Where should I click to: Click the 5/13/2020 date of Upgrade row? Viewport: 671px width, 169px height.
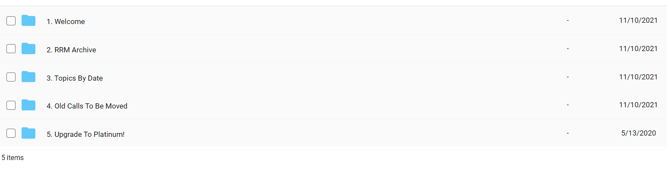click(x=639, y=133)
